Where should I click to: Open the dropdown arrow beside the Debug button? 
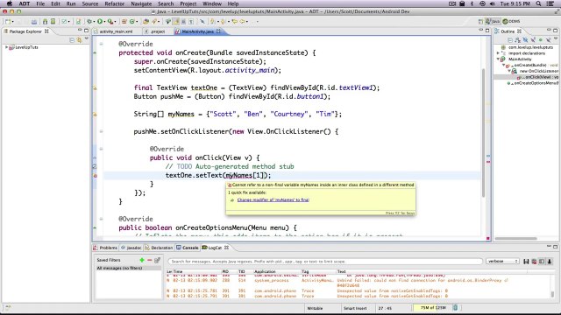(94, 22)
